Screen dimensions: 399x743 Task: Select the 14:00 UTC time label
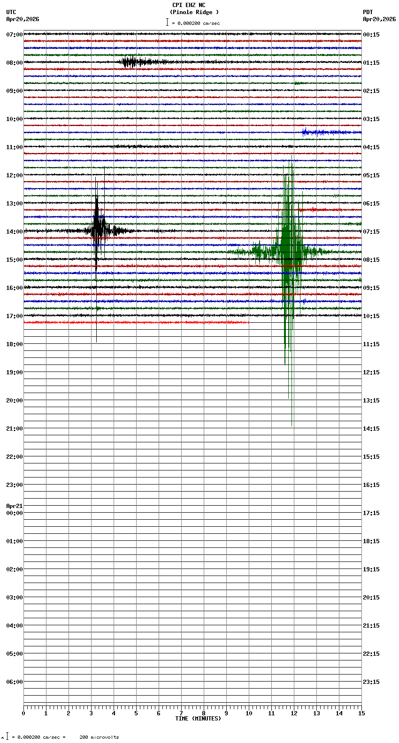[15, 232]
